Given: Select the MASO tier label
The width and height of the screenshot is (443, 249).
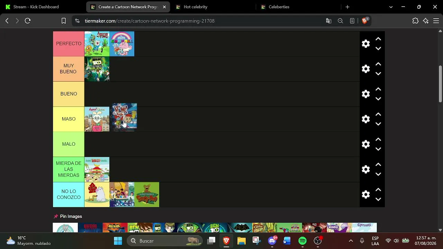Looking at the screenshot, I should (69, 119).
